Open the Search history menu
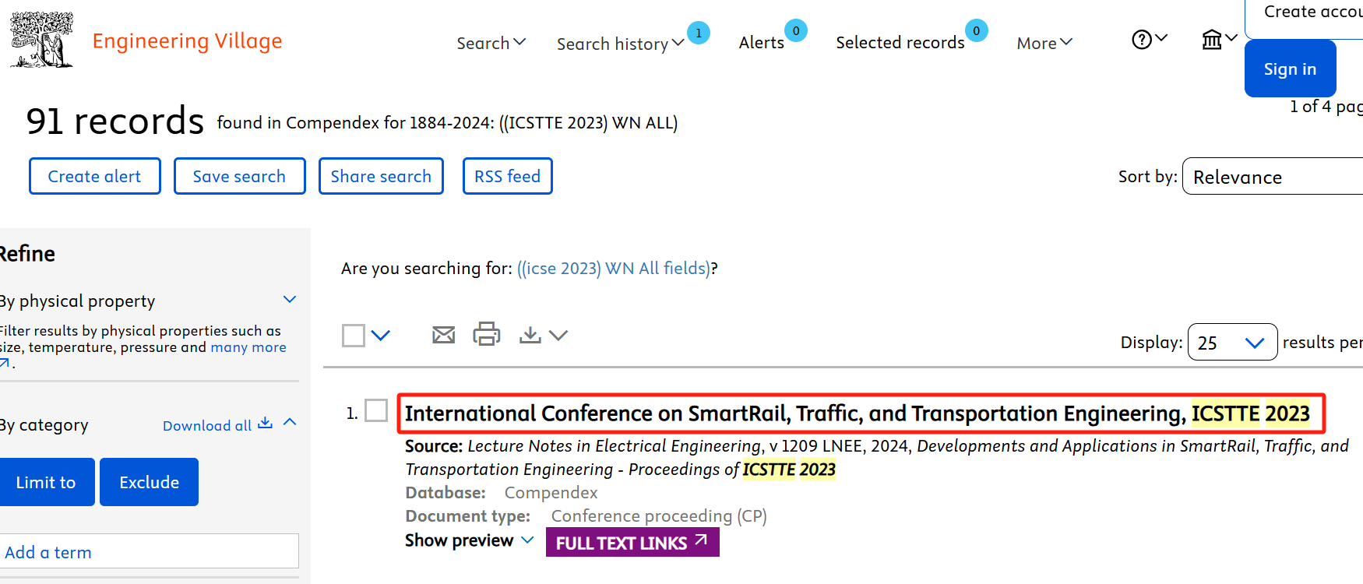This screenshot has width=1363, height=584. (x=619, y=44)
